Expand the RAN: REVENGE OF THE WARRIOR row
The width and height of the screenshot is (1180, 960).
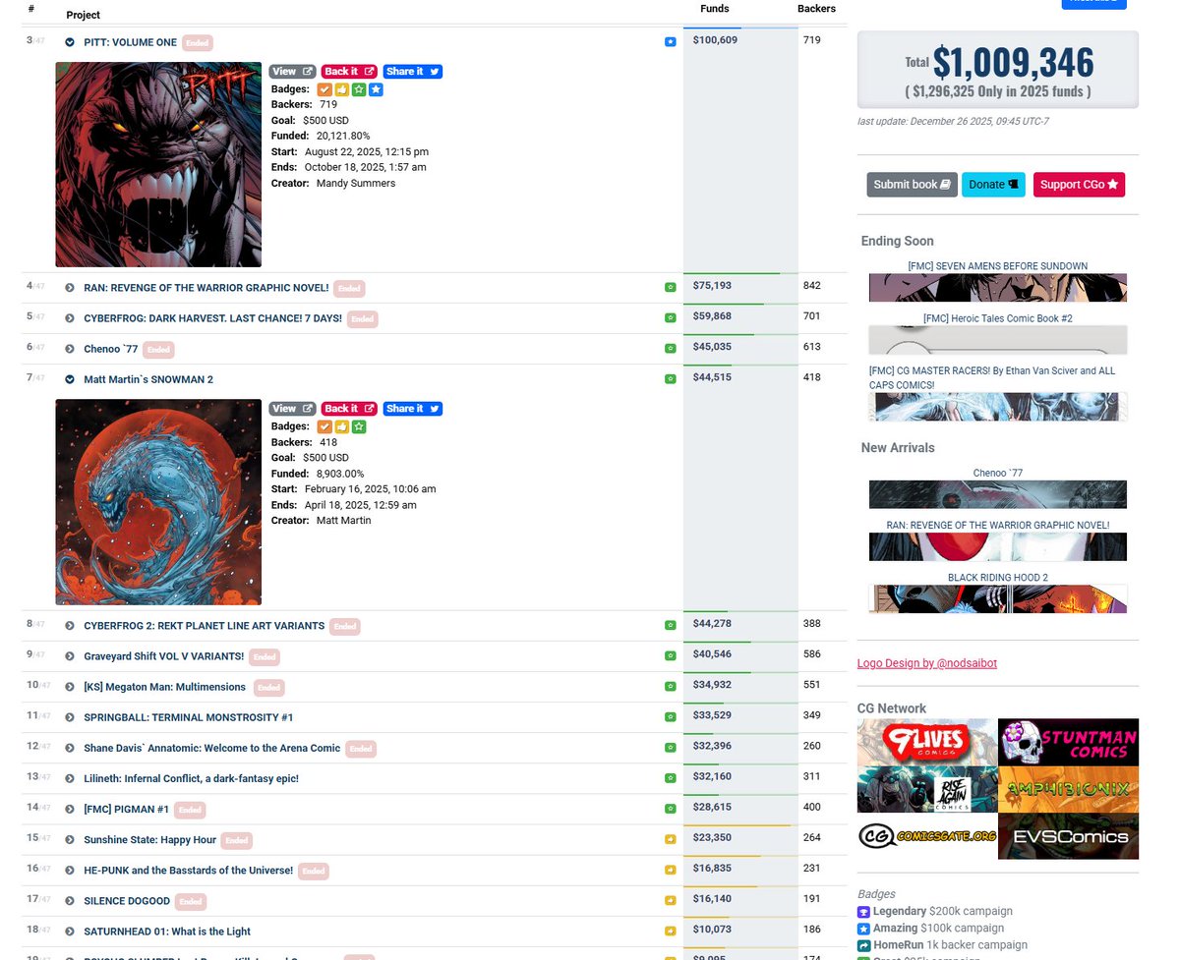click(x=70, y=288)
